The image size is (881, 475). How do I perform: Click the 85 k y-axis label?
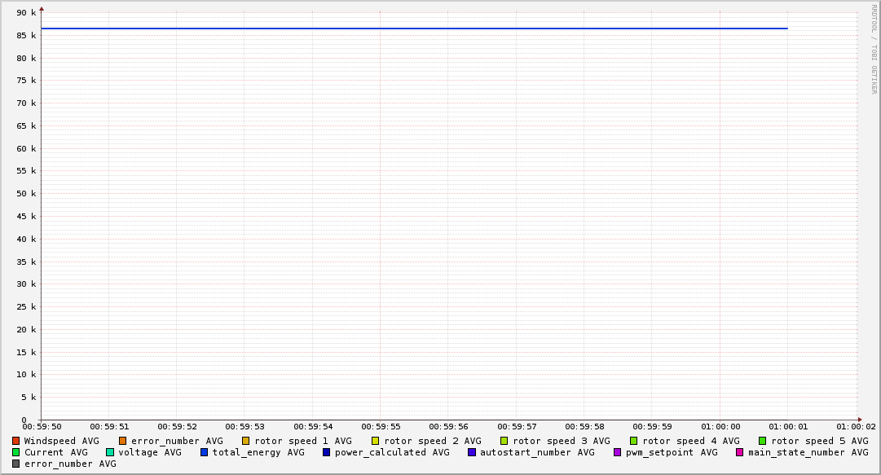click(27, 36)
